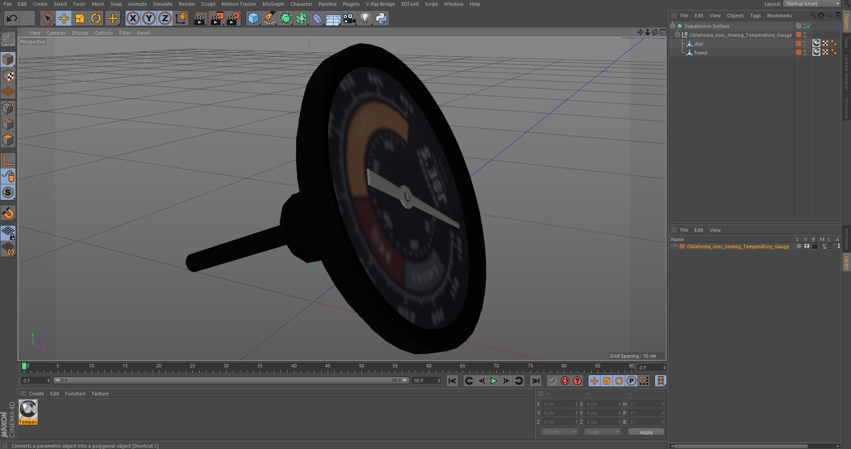Switch to Edges mode
Viewport: 851px width, 449px height.
[x=8, y=124]
